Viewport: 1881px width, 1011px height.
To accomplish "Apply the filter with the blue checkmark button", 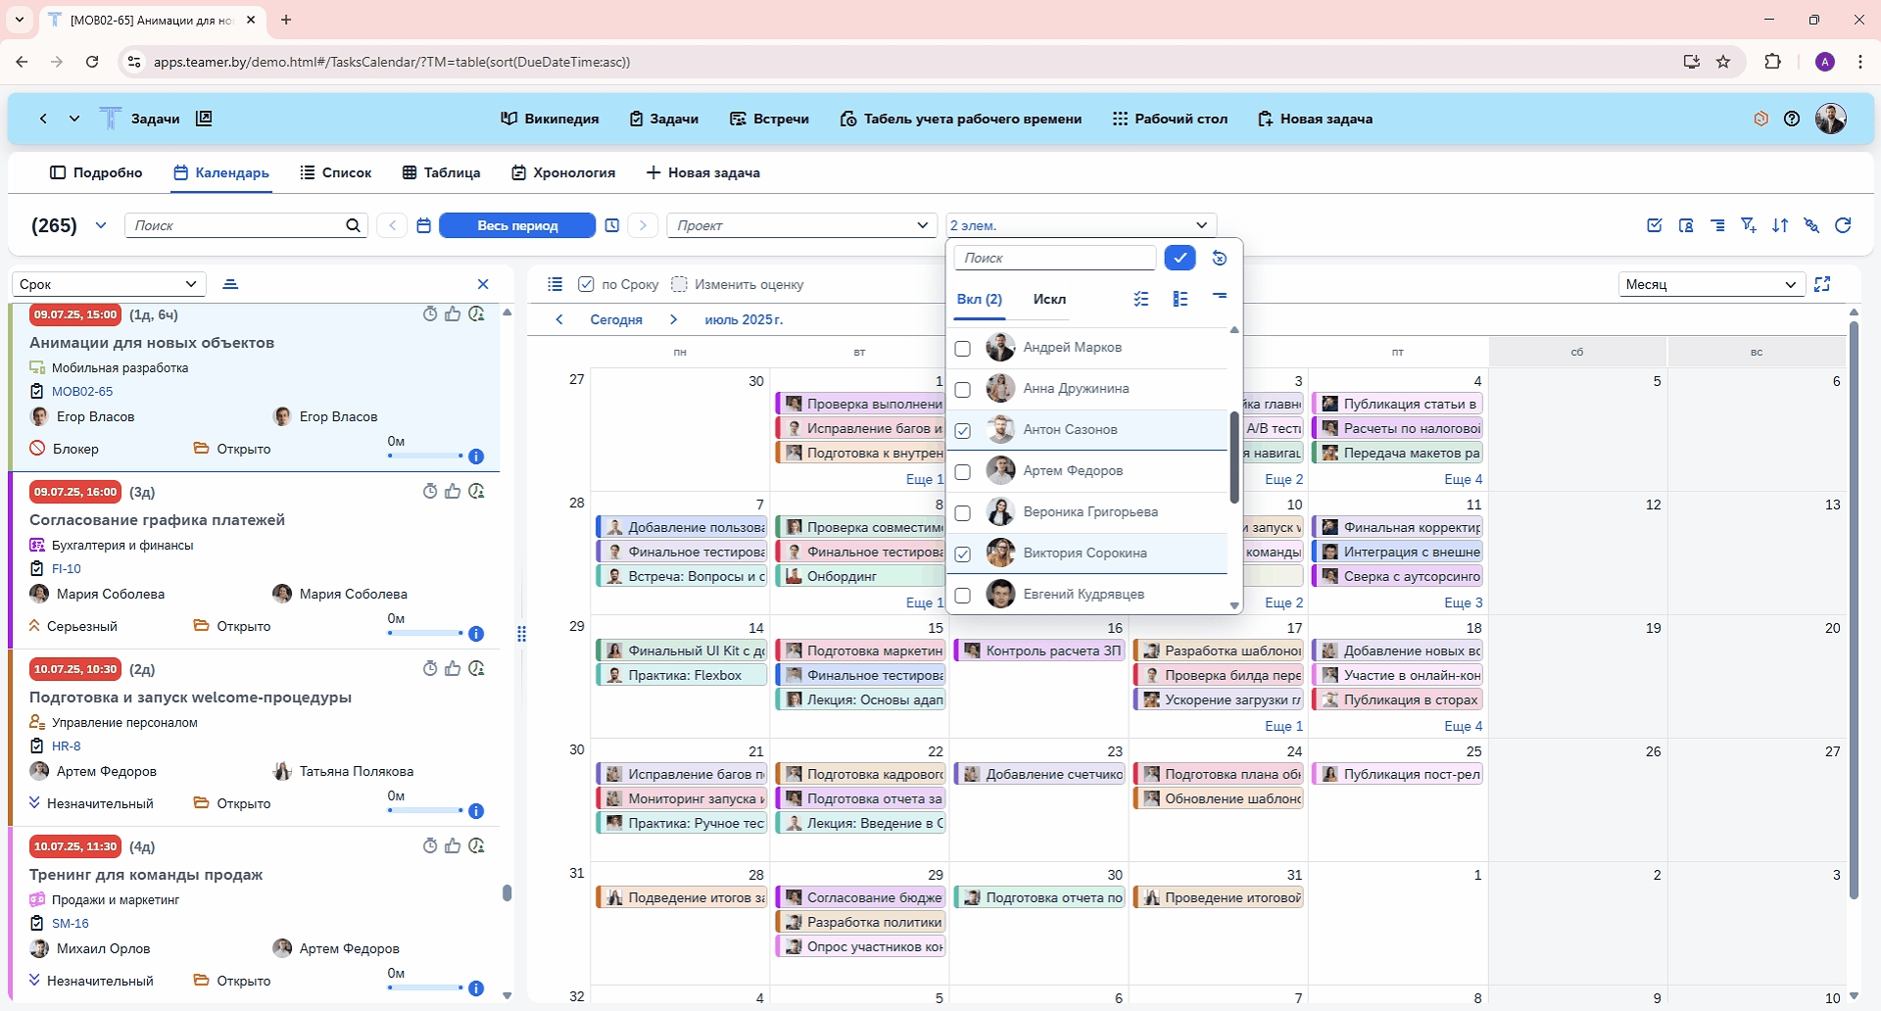I will click(x=1181, y=258).
